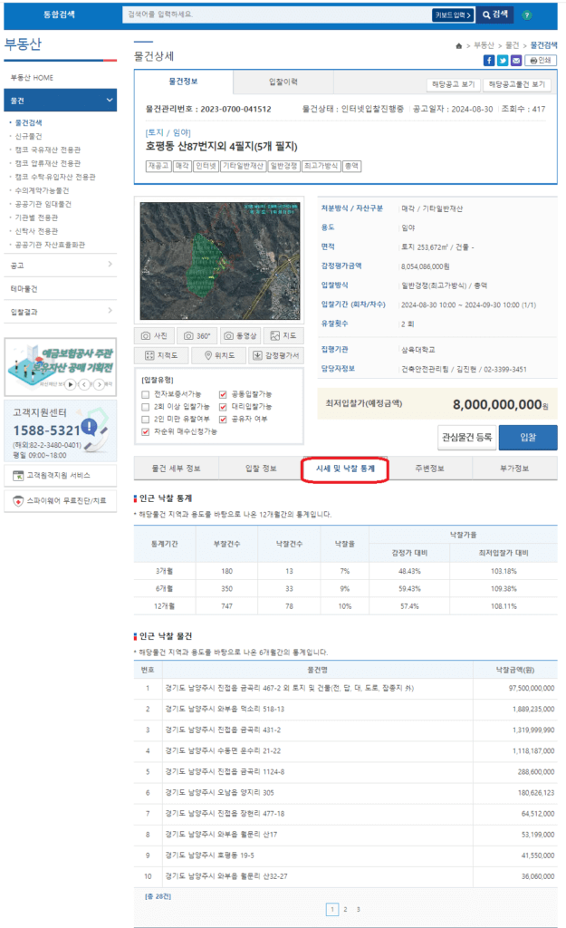The width and height of the screenshot is (566, 928).
Task: Show the next banner with right arrow
Action: click(x=99, y=384)
